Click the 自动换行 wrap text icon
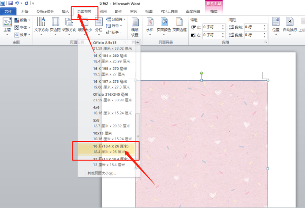 pos(290,25)
